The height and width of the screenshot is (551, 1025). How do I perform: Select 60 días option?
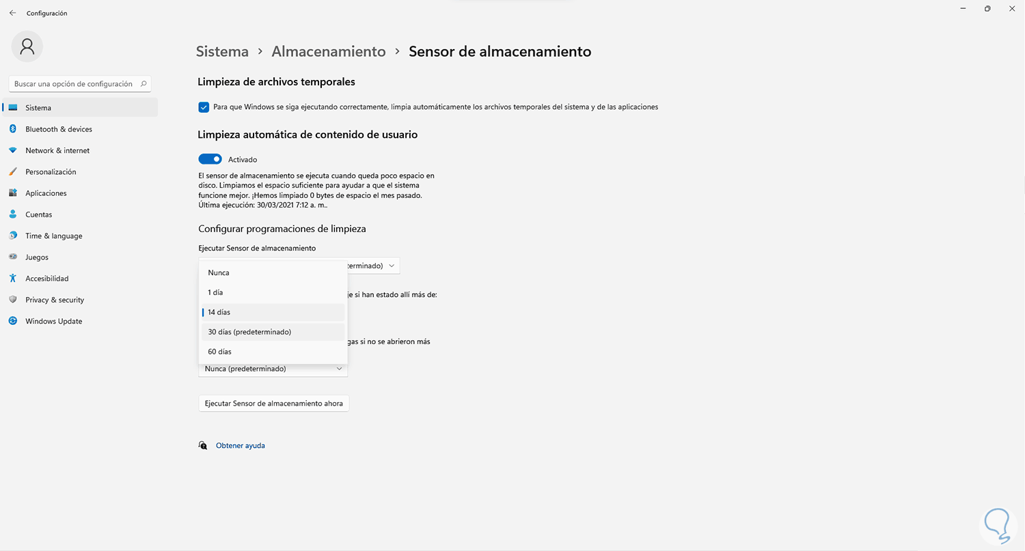click(x=220, y=352)
